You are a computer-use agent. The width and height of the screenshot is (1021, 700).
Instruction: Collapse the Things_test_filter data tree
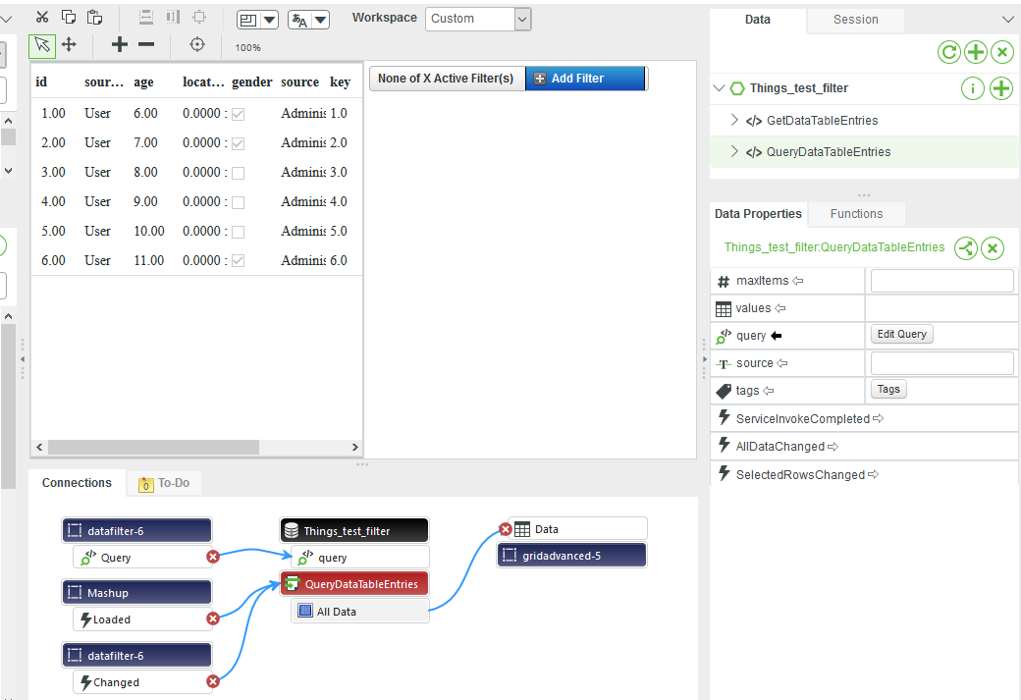coord(720,87)
